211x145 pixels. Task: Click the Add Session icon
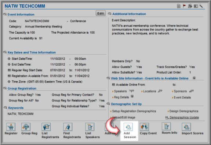click(x=128, y=127)
